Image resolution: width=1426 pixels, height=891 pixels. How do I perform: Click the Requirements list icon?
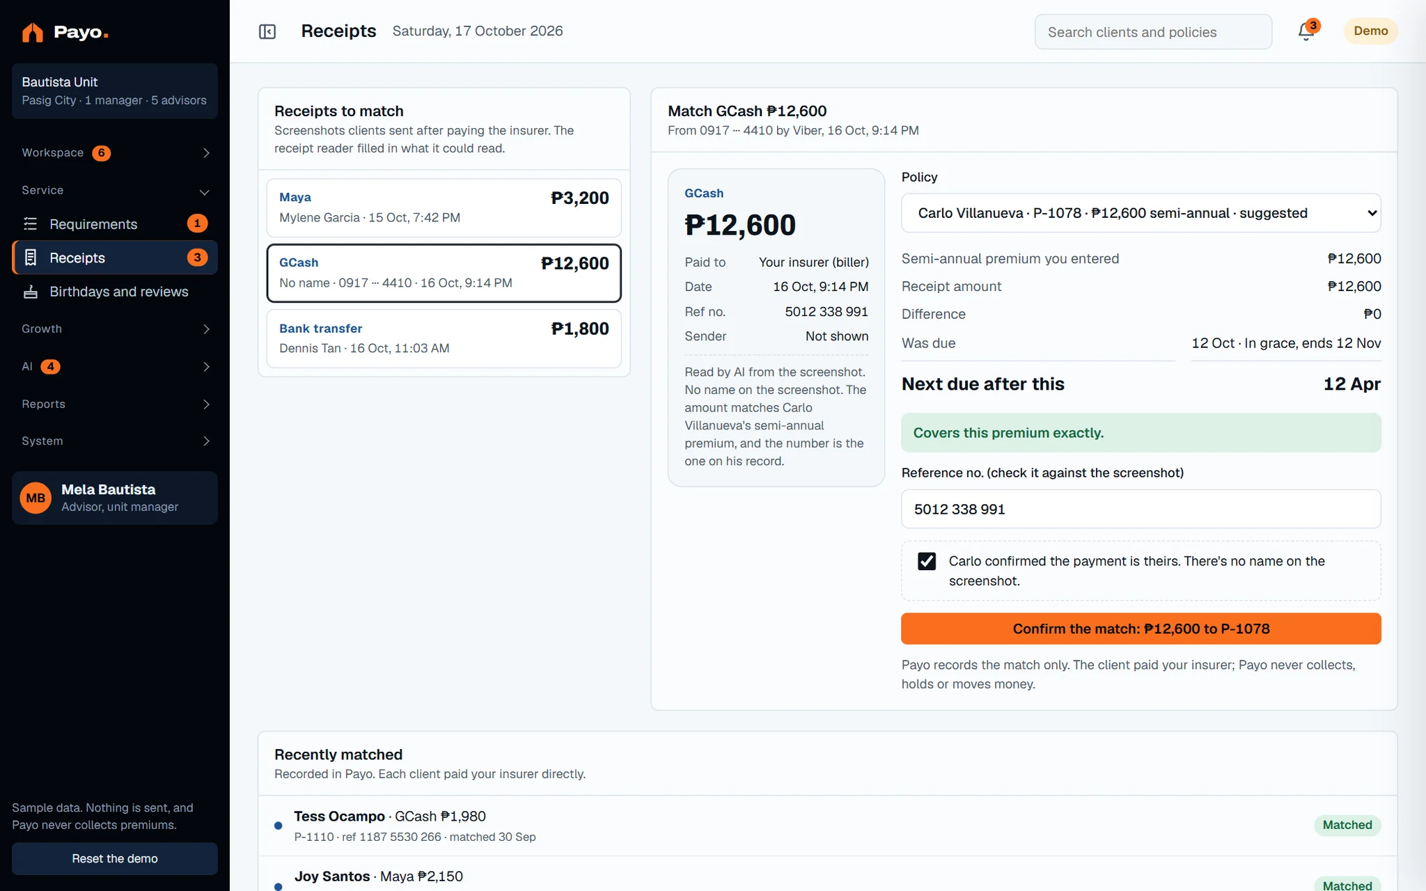(x=30, y=223)
